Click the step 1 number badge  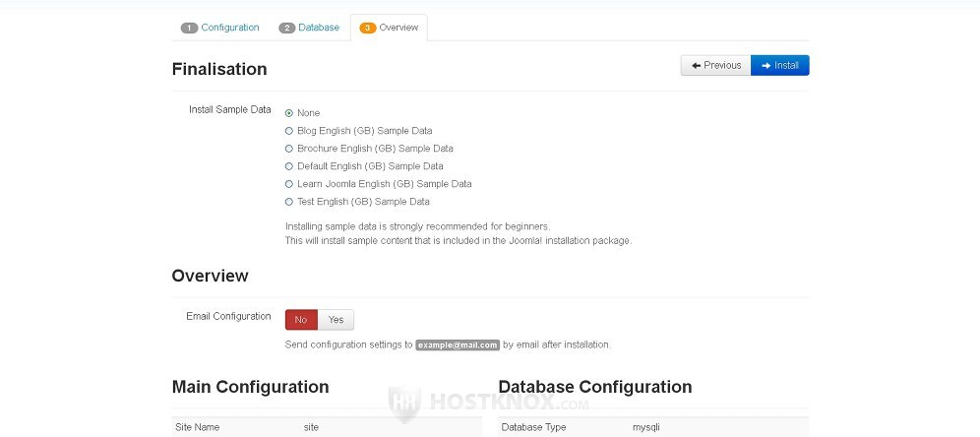(189, 28)
